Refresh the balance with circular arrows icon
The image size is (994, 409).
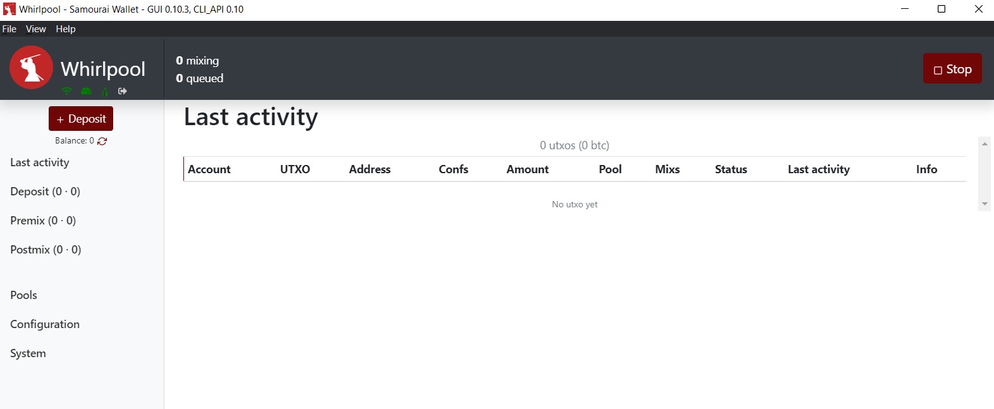pyautogui.click(x=102, y=141)
